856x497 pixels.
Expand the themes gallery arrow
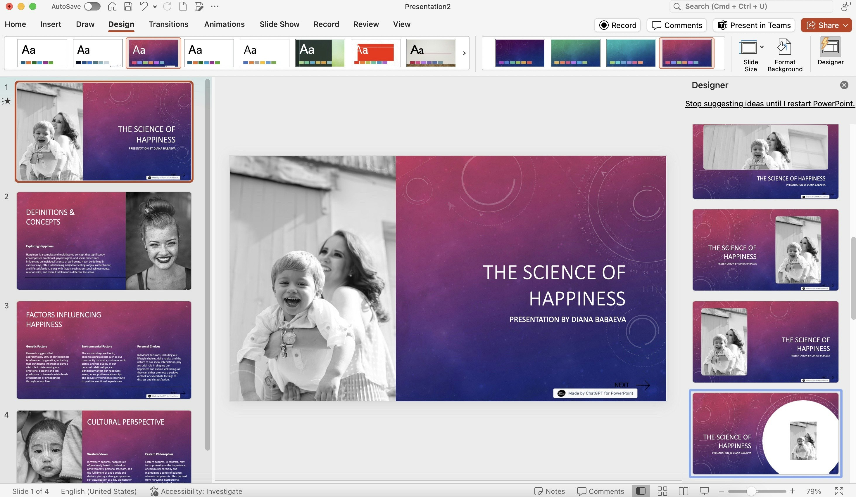pos(464,53)
